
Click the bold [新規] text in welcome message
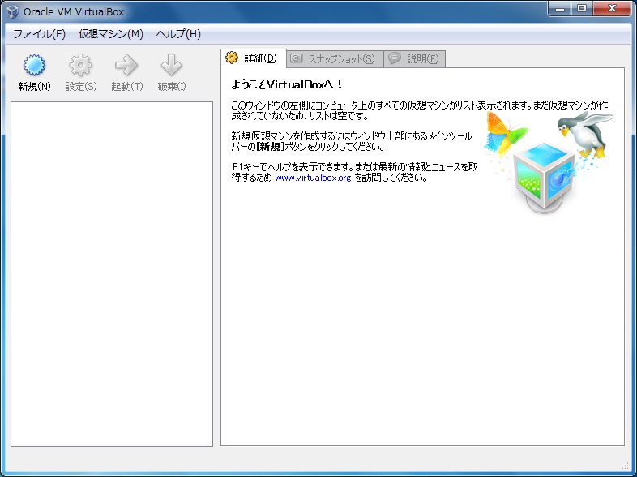(x=271, y=146)
